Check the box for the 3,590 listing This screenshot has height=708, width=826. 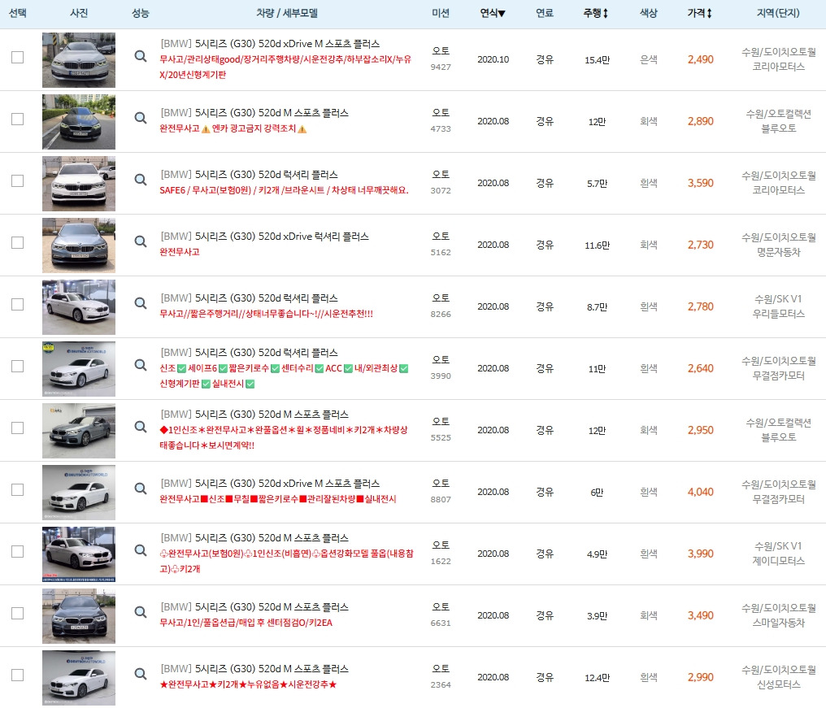(x=17, y=180)
